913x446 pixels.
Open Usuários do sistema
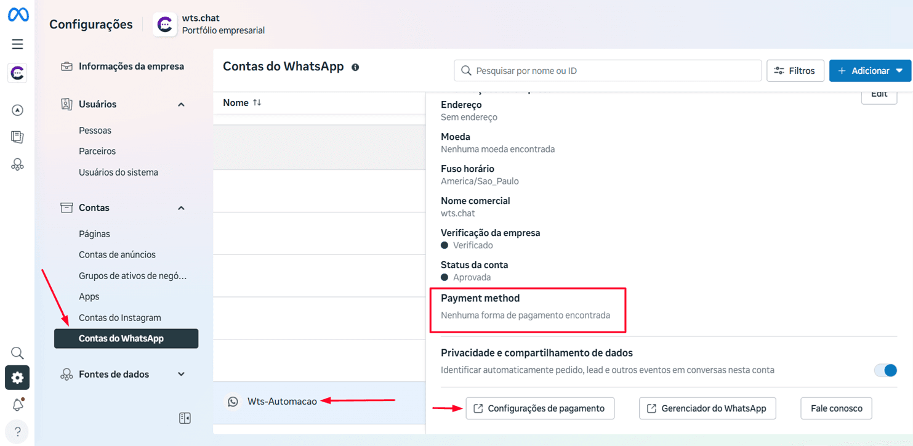pyautogui.click(x=118, y=172)
